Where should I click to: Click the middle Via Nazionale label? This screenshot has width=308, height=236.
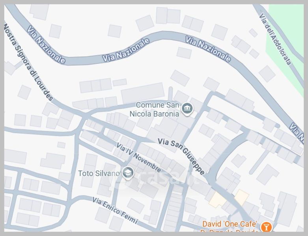pos(126,50)
